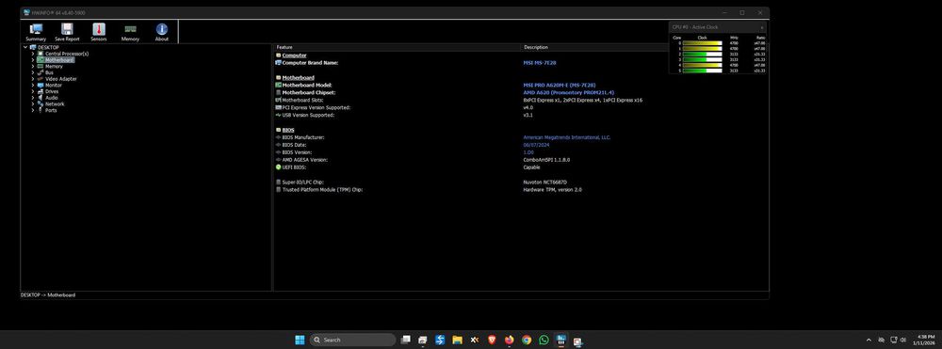
Task: Open American Megatrends International link
Action: [x=566, y=138]
